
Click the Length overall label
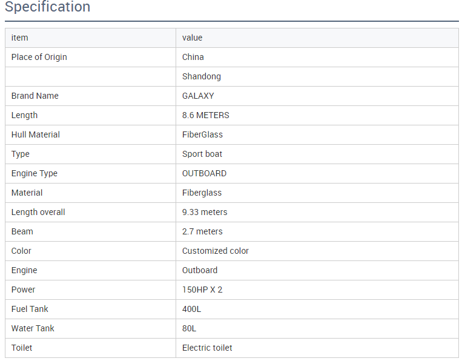coord(38,212)
